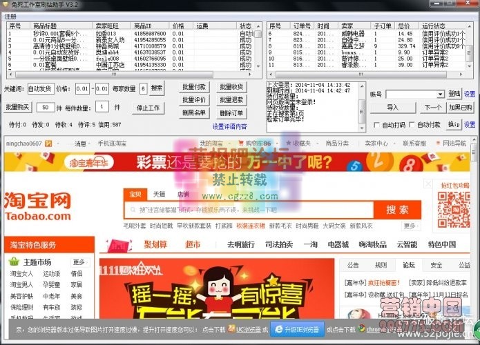Screen dimensions: 480x345
Task: Click the 加黑已购 button
Action: [x=461, y=108]
